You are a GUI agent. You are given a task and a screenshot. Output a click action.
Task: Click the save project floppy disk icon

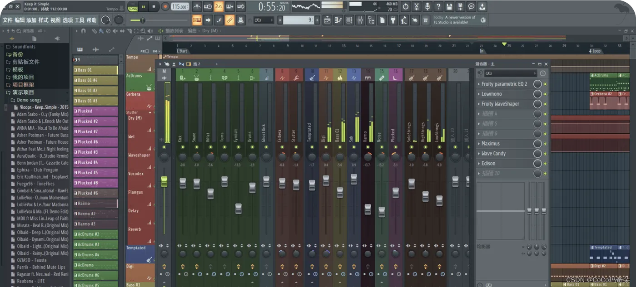pyautogui.click(x=449, y=6)
